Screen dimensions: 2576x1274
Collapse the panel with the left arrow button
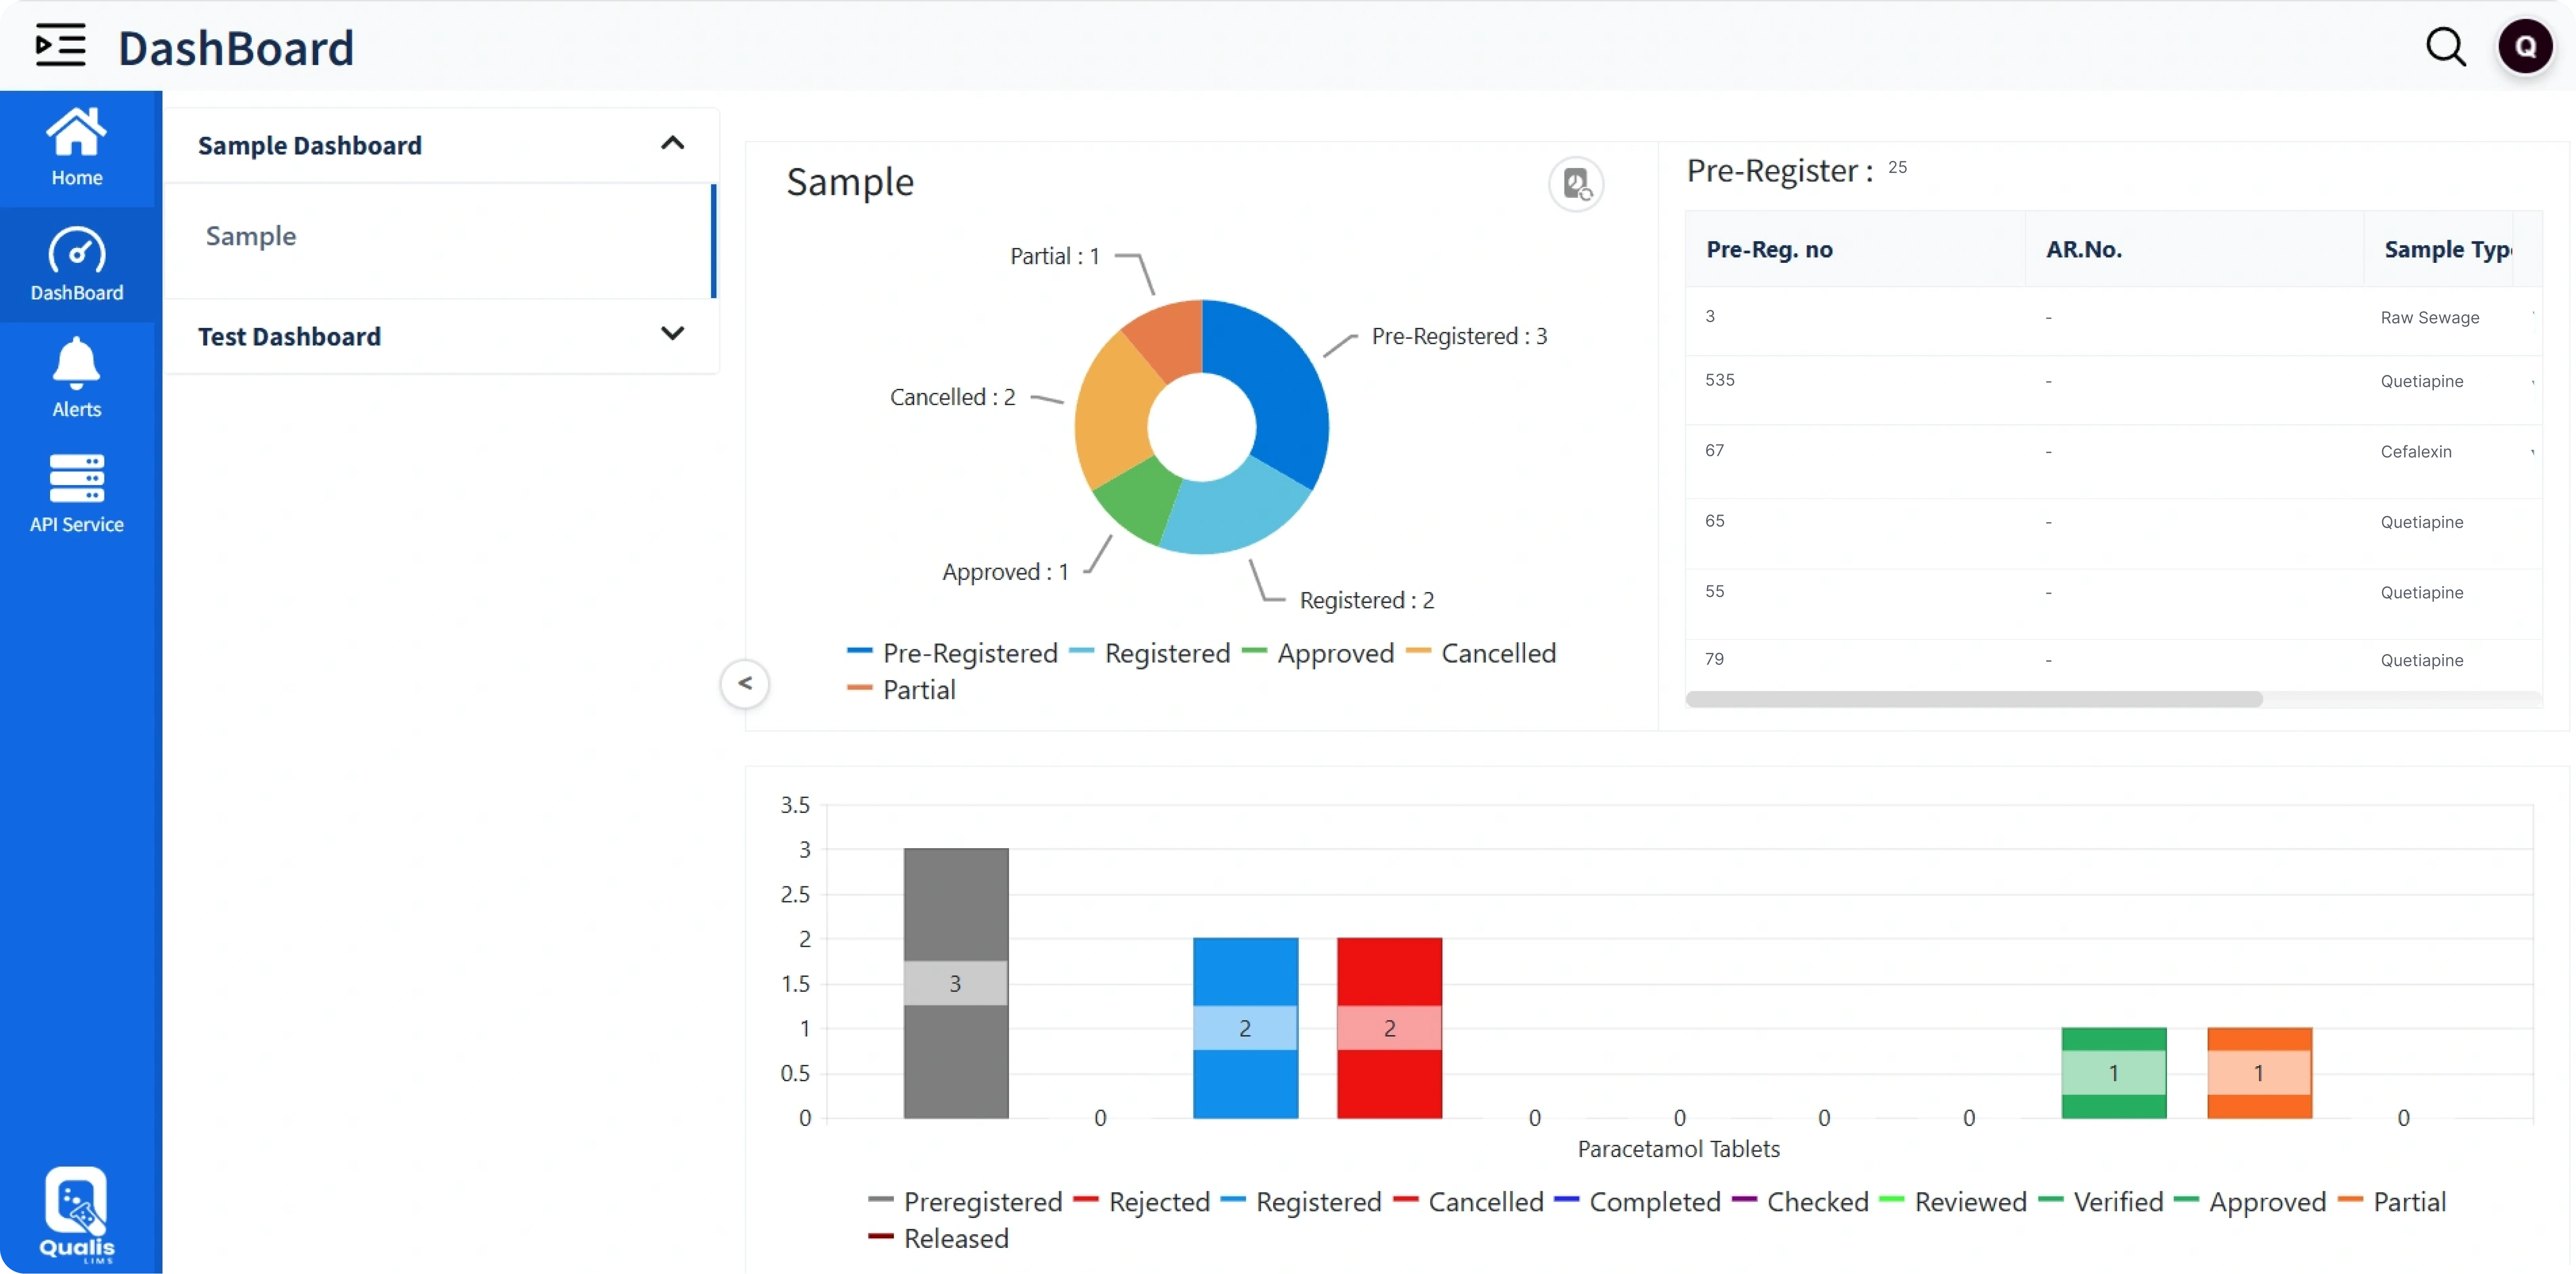[745, 684]
